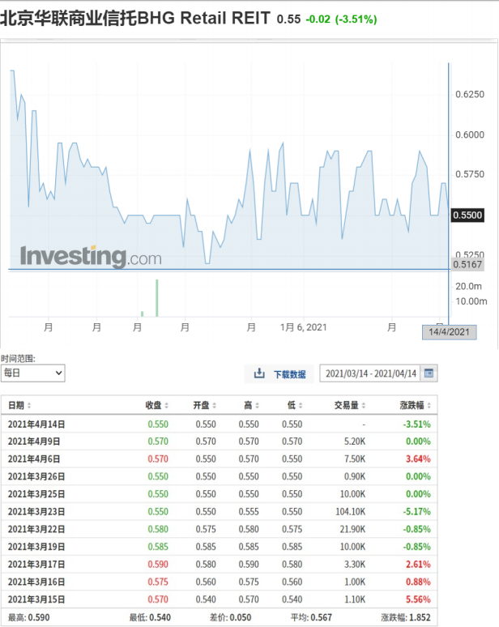The width and height of the screenshot is (499, 627).
Task: Select the 2021年4月6日 row date
Action: pyautogui.click(x=34, y=459)
